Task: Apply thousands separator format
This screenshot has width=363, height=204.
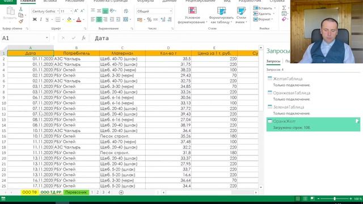Action: coord(155,20)
